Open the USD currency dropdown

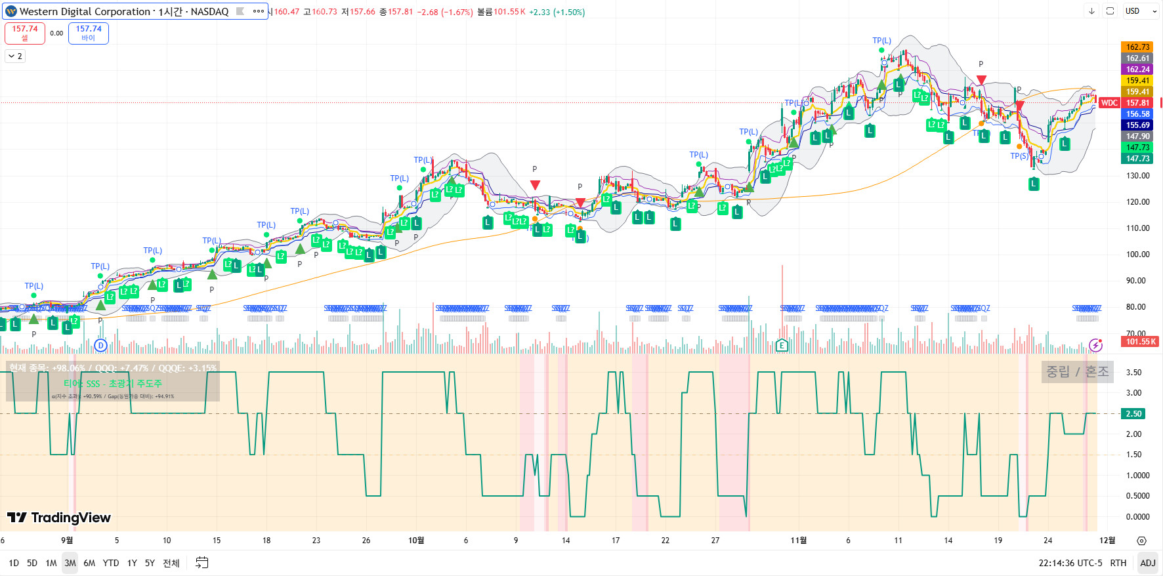[x=1141, y=11]
